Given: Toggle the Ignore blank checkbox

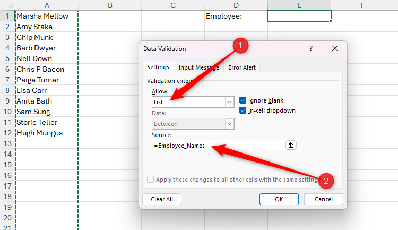Looking at the screenshot, I should point(243,100).
